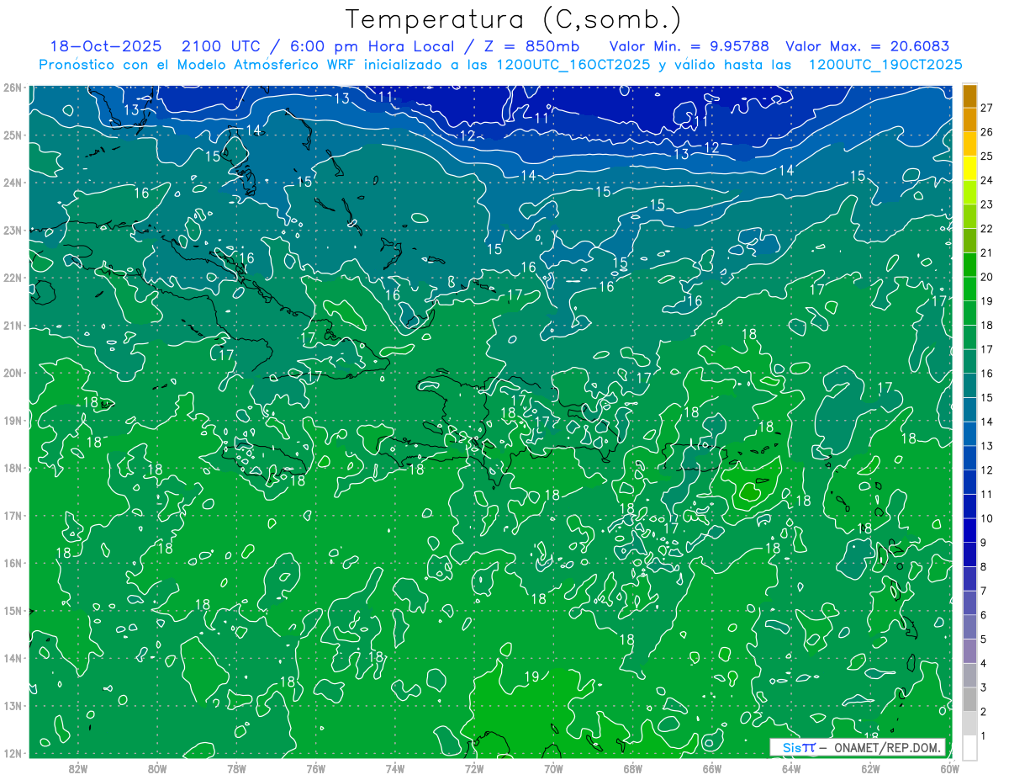Click the '9' label on the color scale
Viewport: 1009px width, 780px height.
point(984,543)
